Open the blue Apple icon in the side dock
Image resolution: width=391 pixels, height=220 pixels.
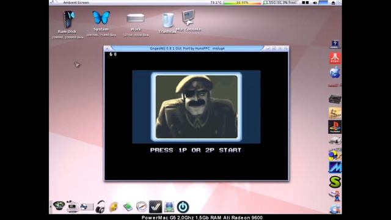[335, 72]
